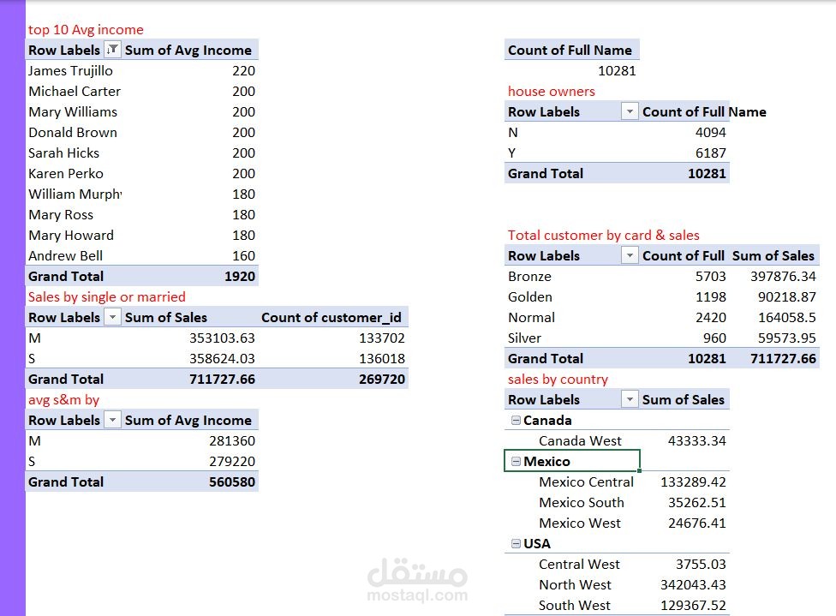Click the 'Sum of Sales' header in country table
The height and width of the screenshot is (616, 836).
[x=683, y=399]
